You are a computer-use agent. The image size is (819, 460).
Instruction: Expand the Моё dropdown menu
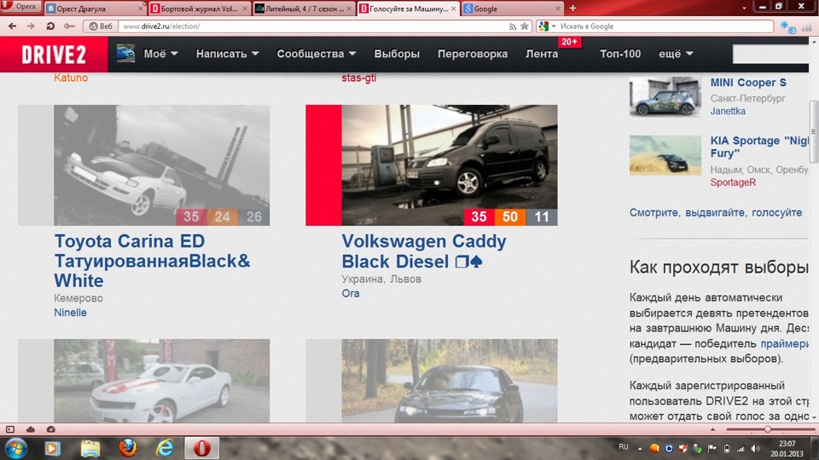click(161, 54)
